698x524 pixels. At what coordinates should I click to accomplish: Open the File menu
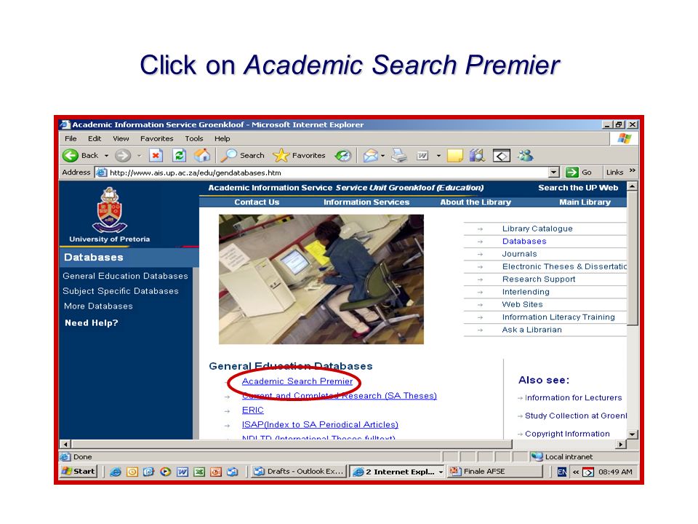71,138
